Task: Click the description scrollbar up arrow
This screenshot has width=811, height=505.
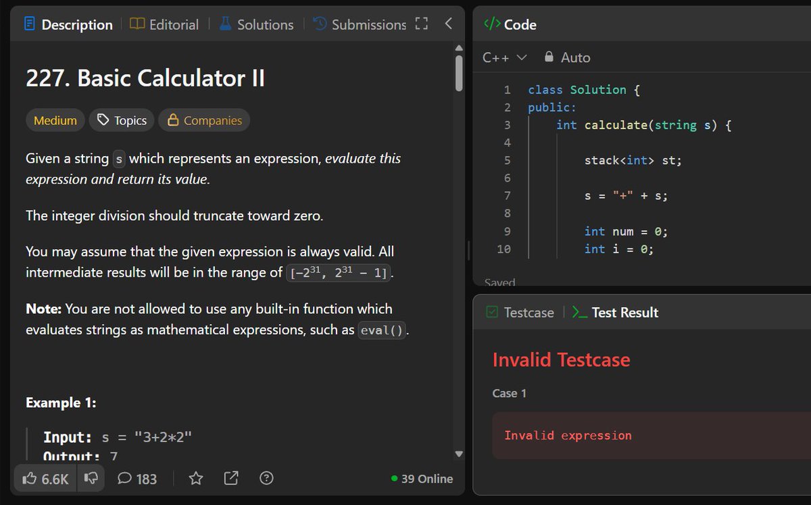Action: click(x=459, y=47)
